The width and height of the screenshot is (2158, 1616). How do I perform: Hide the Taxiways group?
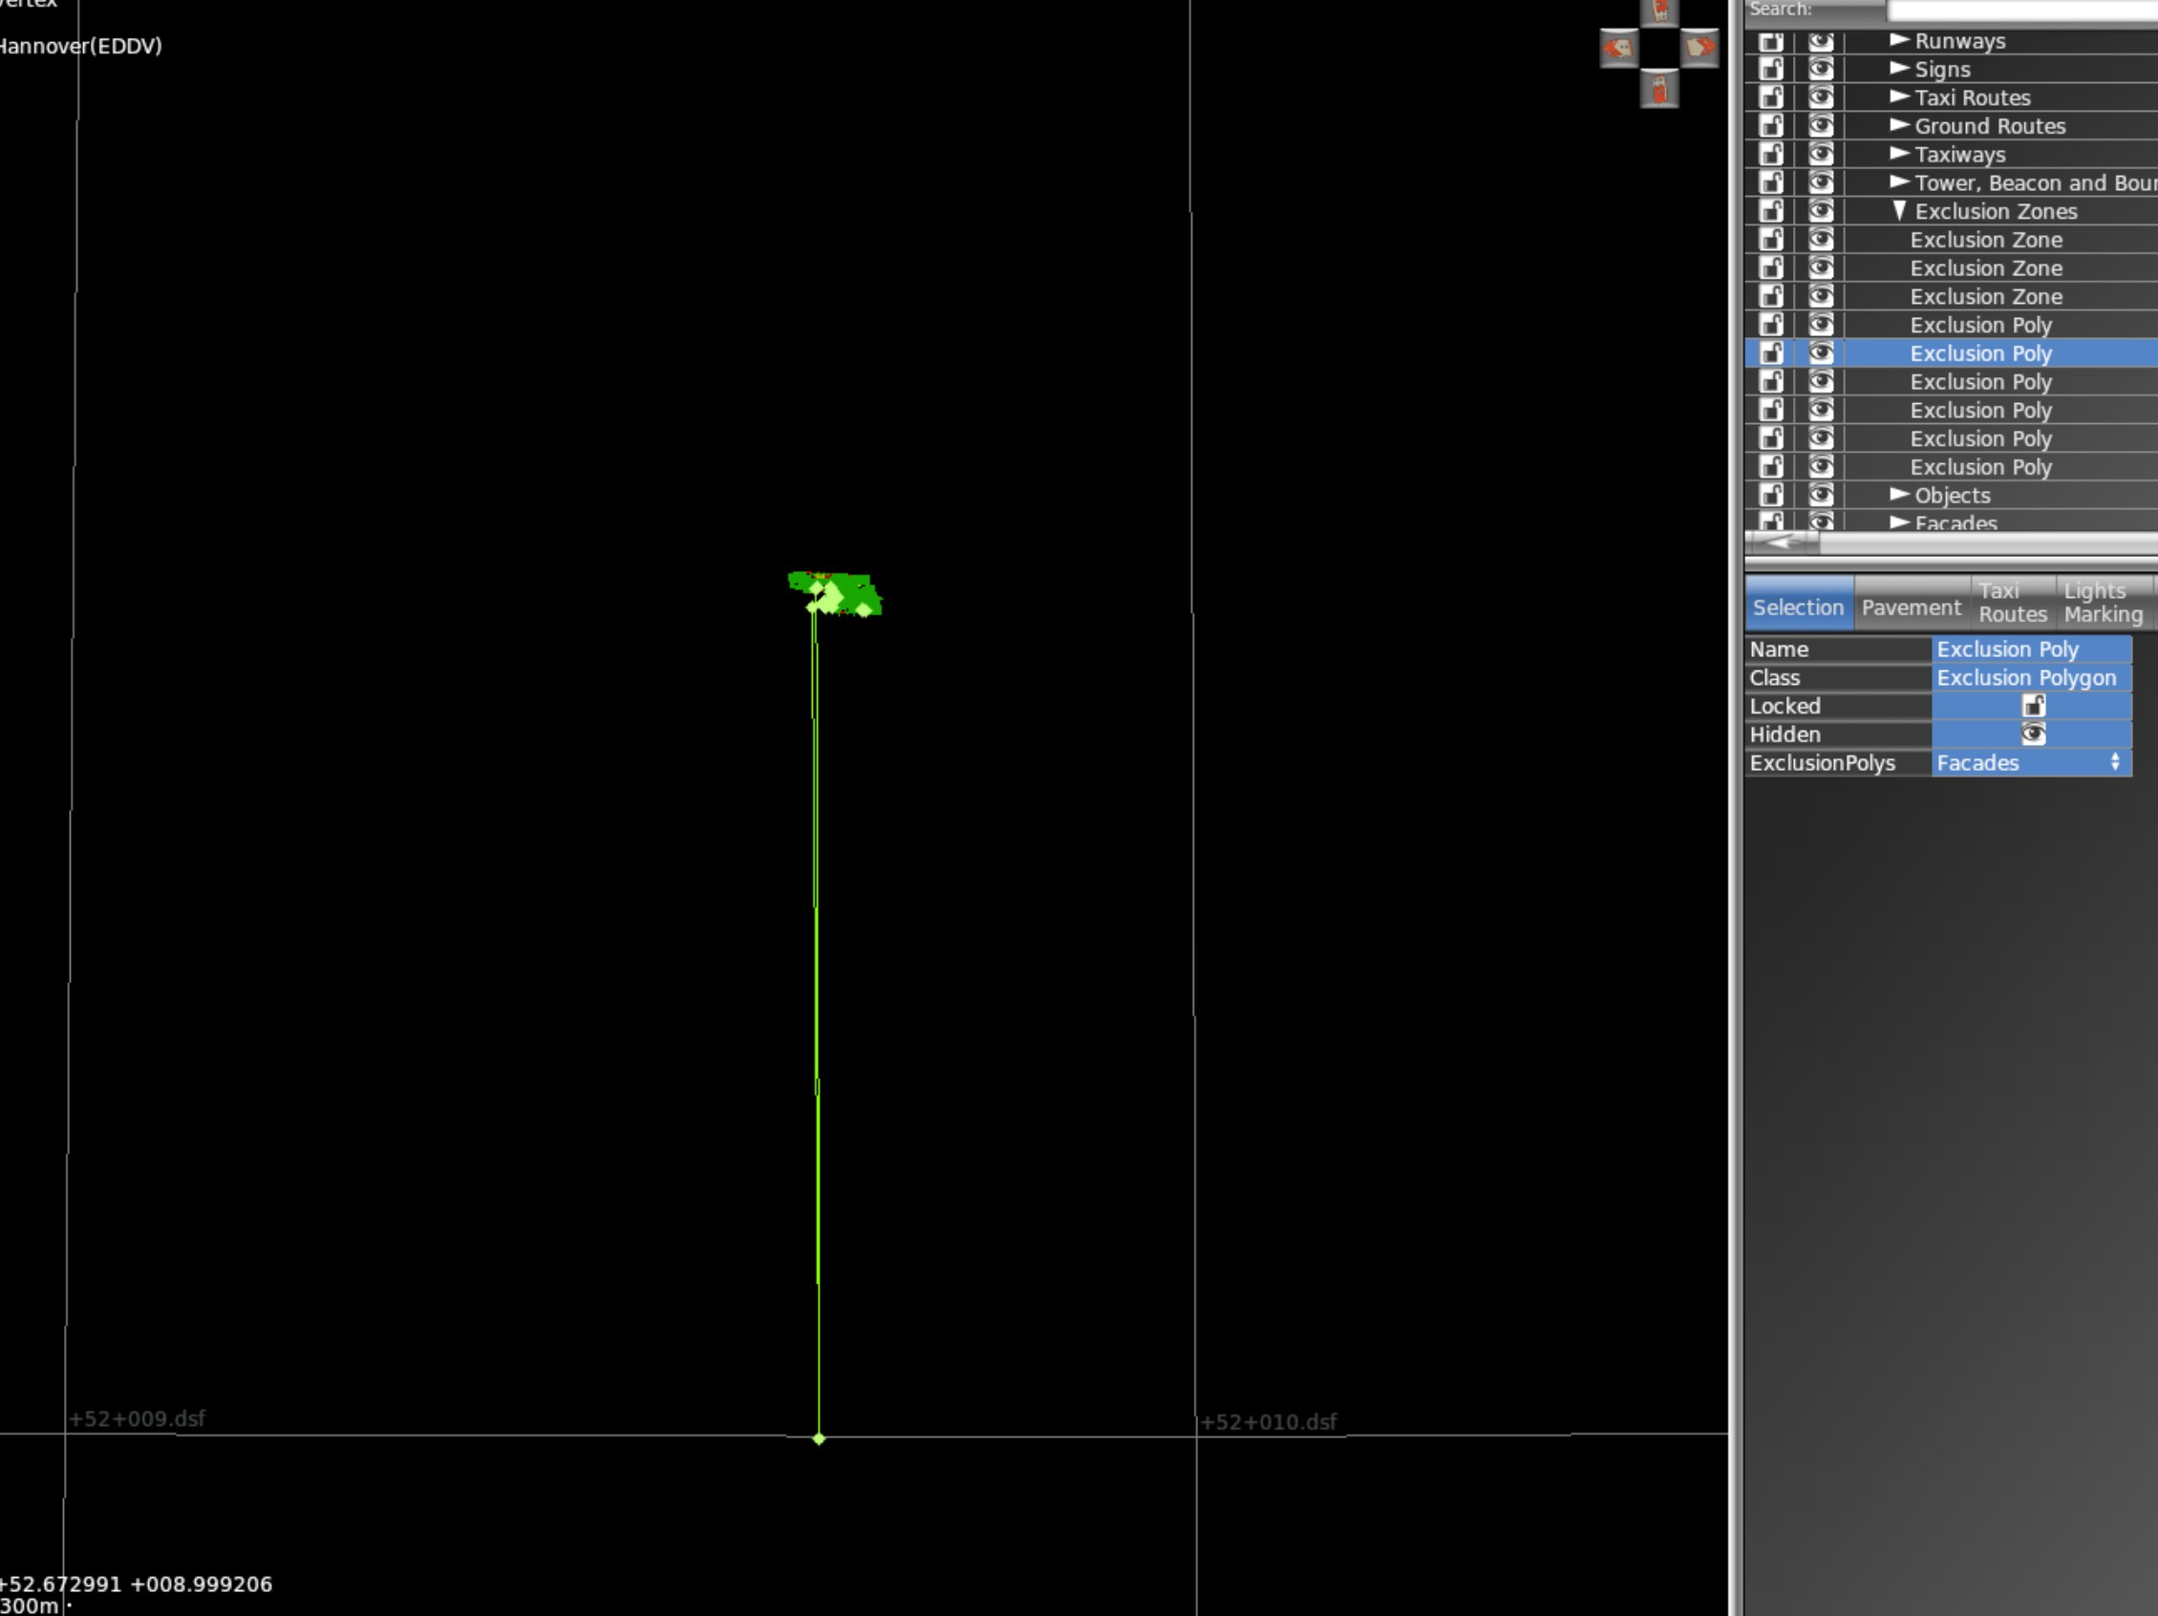[1821, 154]
